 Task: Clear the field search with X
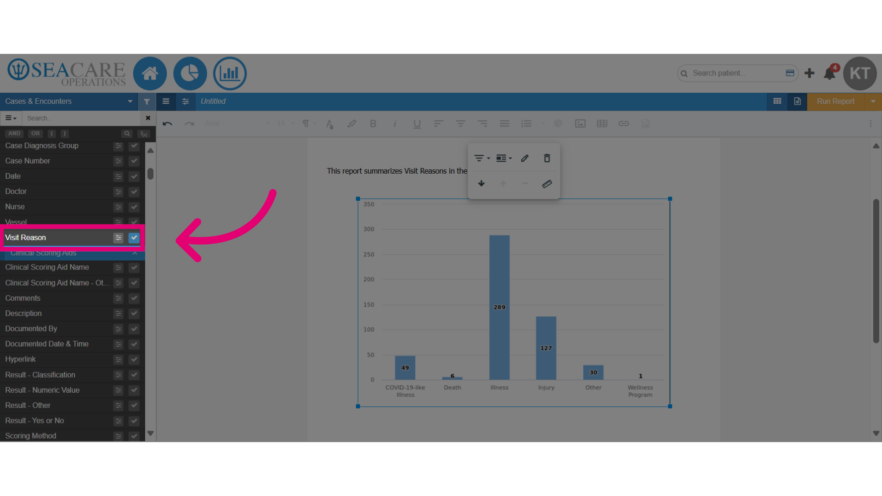point(148,118)
